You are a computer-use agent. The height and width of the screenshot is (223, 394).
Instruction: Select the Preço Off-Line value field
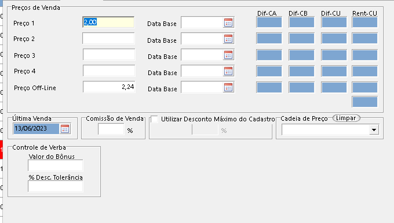(109, 87)
